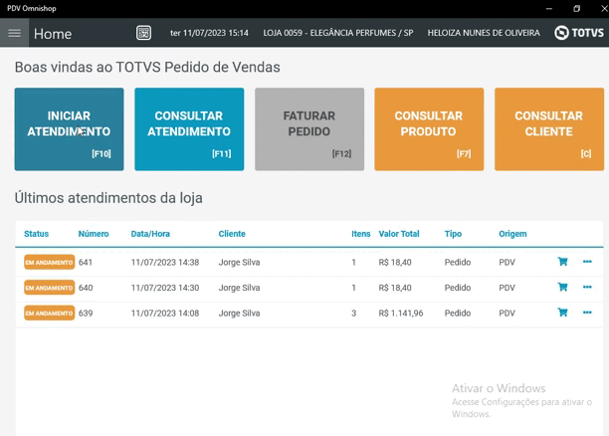Click date 11/07/2023 14:38
The image size is (609, 436).
(x=165, y=263)
